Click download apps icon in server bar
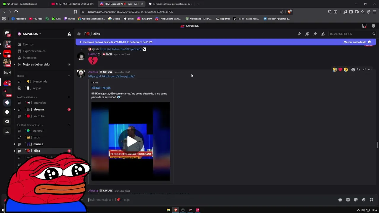Image resolution: width=379 pixels, height=213 pixels. (x=7, y=131)
